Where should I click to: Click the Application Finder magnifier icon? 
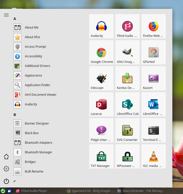click(x=17, y=85)
